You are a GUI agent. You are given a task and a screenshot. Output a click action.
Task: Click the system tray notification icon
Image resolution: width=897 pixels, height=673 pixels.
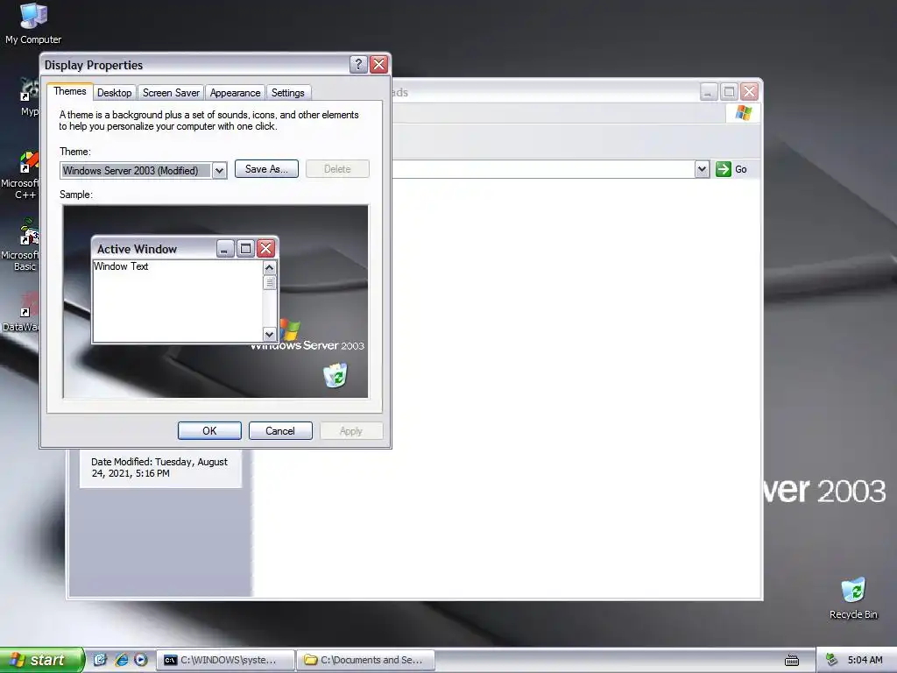click(x=832, y=660)
